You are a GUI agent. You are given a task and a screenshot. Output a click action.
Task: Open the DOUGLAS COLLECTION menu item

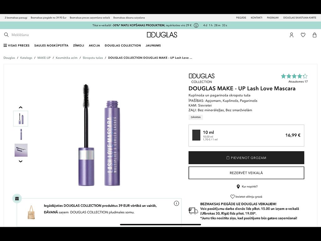pyautogui.click(x=123, y=45)
